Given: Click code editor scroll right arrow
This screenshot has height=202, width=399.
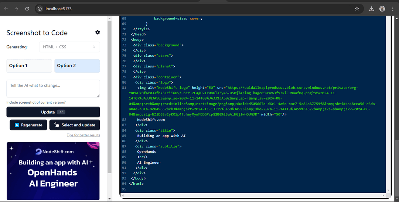Looking at the screenshot, I should tap(384, 195).
